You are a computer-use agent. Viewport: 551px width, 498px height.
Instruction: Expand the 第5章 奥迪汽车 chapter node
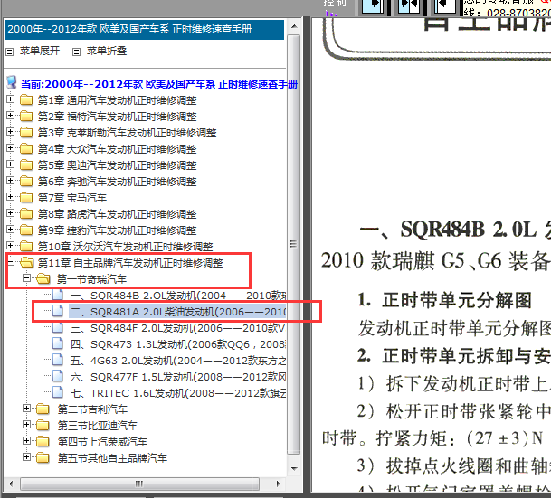point(10,164)
